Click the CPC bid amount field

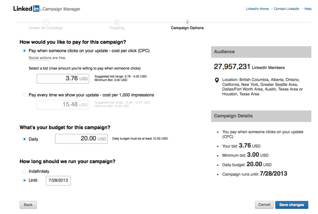[63, 79]
